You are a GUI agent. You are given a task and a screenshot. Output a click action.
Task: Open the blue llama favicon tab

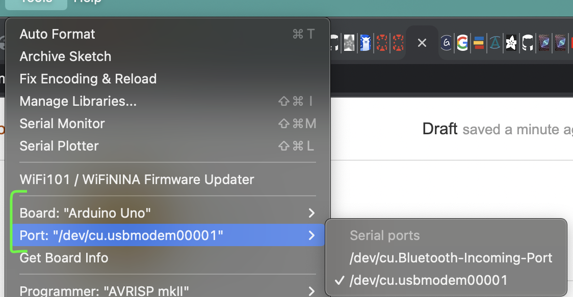tap(365, 43)
